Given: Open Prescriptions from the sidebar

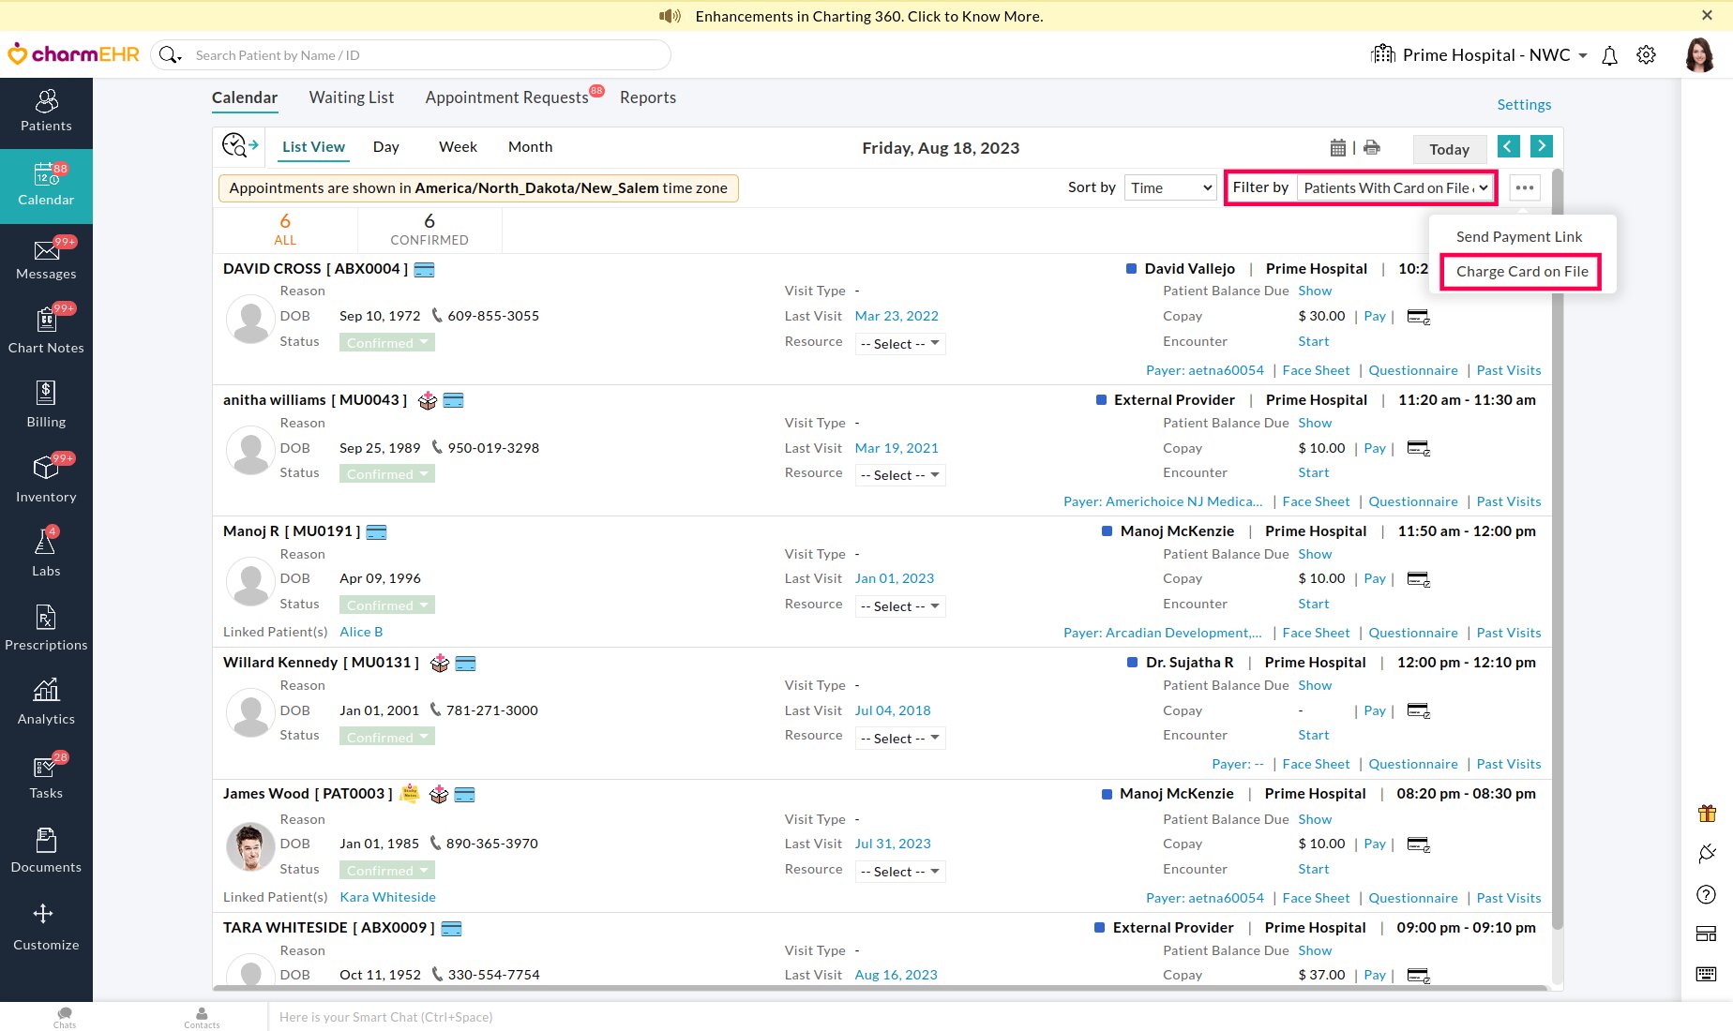Looking at the screenshot, I should click(46, 627).
